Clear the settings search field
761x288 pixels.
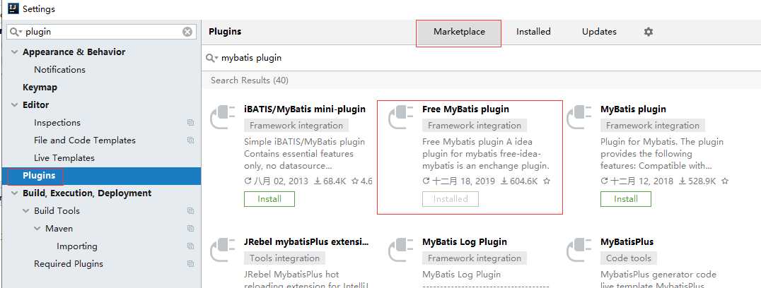click(187, 32)
